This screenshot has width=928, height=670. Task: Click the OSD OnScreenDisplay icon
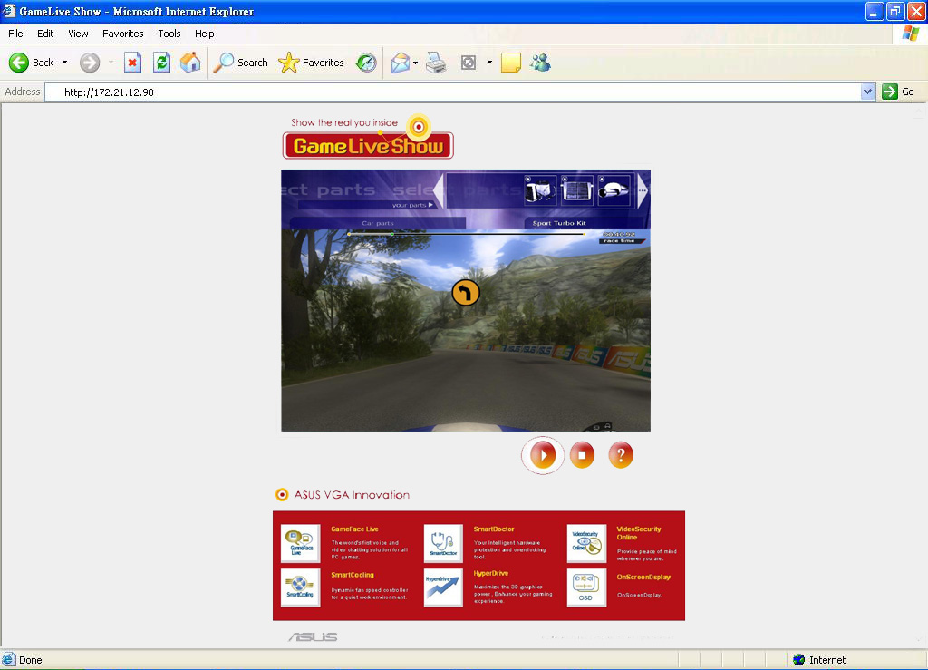click(x=586, y=587)
